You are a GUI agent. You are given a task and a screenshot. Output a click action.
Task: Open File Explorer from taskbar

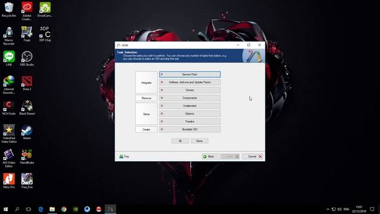(52, 209)
